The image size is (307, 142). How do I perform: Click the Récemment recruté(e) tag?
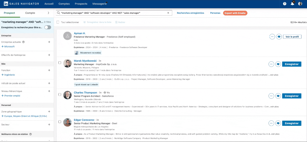point(88,53)
